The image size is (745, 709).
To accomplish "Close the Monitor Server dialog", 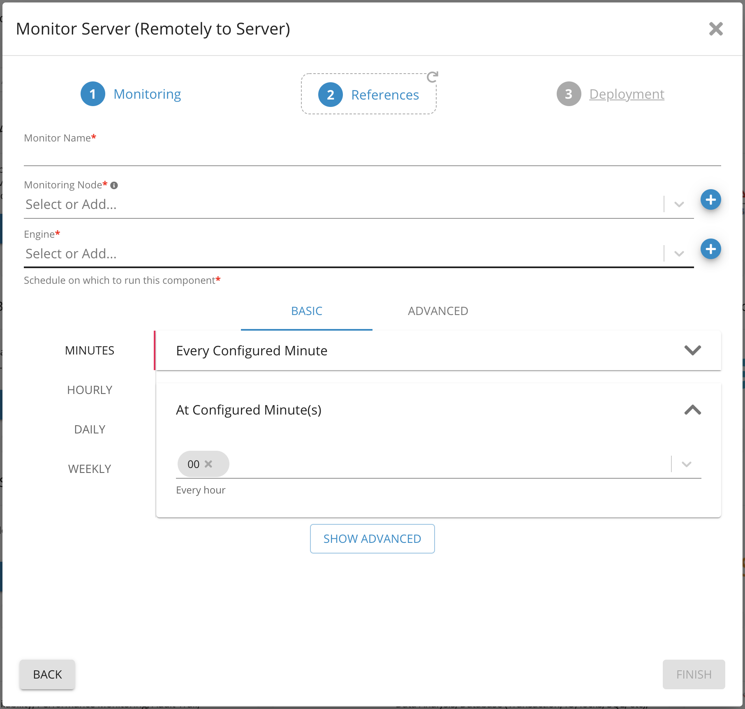I will coord(715,29).
